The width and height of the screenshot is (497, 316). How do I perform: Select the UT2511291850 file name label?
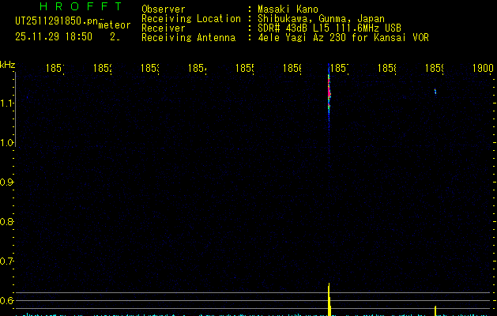[x=51, y=22]
